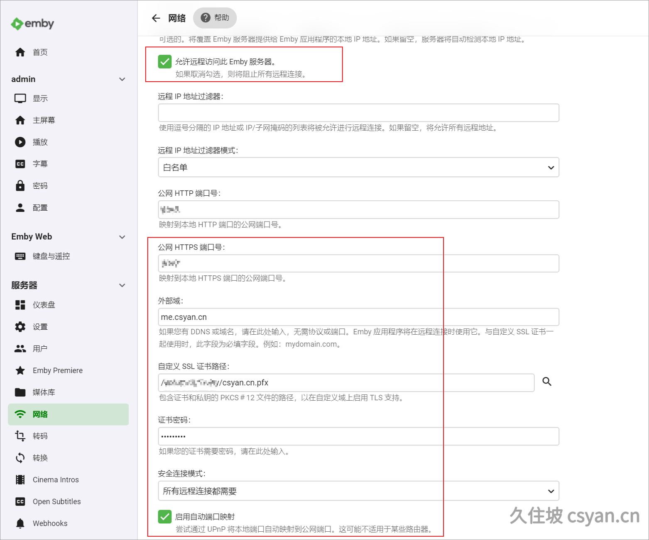This screenshot has height=540, width=649.
Task: Open the 安全连接模式 dropdown
Action: (x=358, y=491)
